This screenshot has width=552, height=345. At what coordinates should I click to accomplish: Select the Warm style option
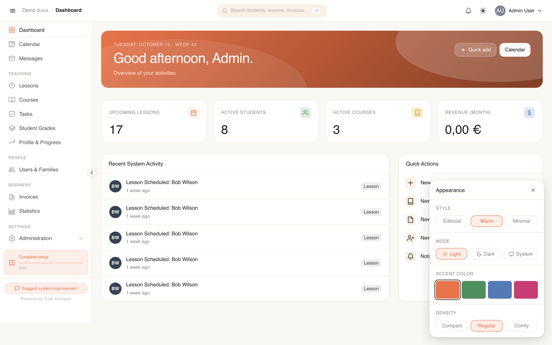[x=487, y=221]
